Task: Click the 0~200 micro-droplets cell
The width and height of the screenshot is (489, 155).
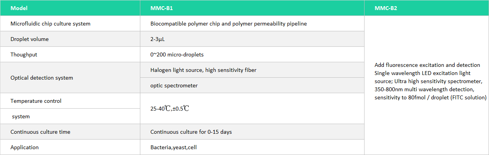Action: point(177,55)
